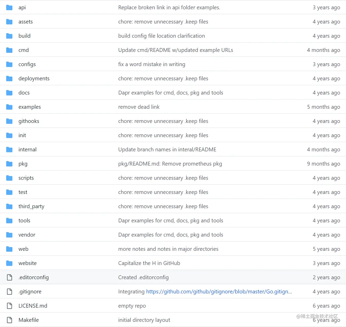Open the vendor directory link
Screen dimensions: 346x327
(27, 235)
